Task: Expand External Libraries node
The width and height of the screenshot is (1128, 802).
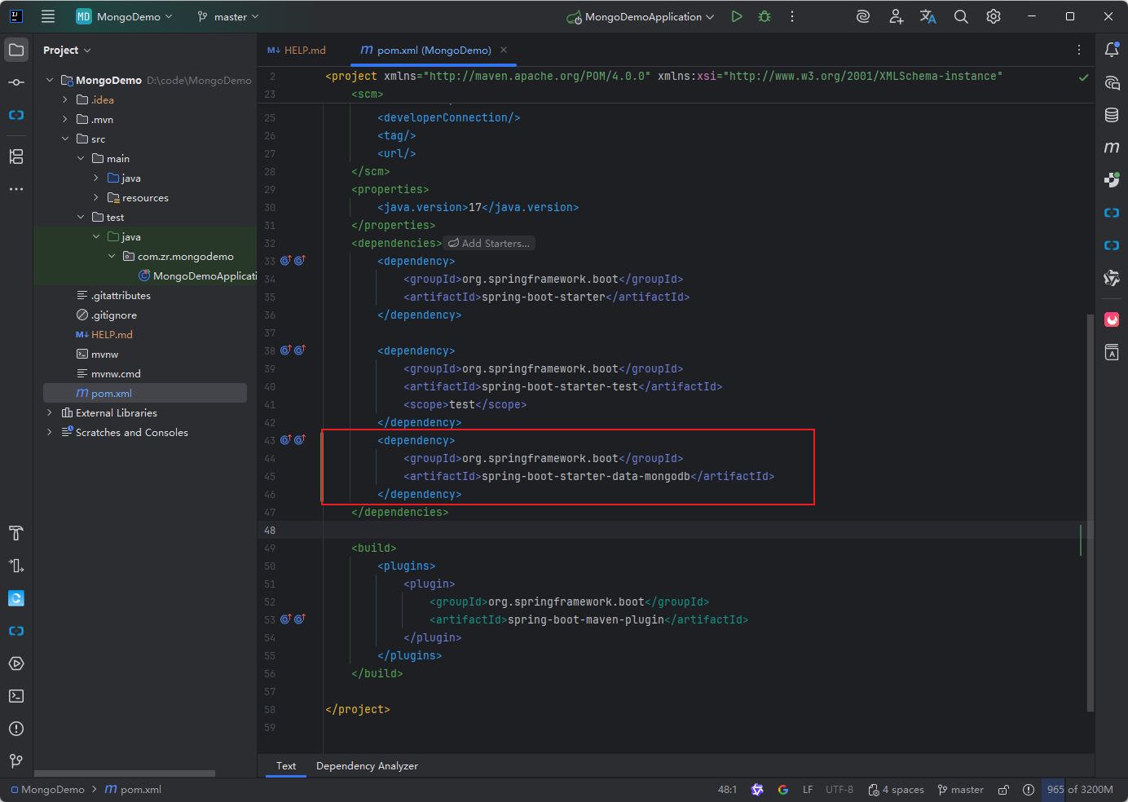Action: [x=50, y=412]
